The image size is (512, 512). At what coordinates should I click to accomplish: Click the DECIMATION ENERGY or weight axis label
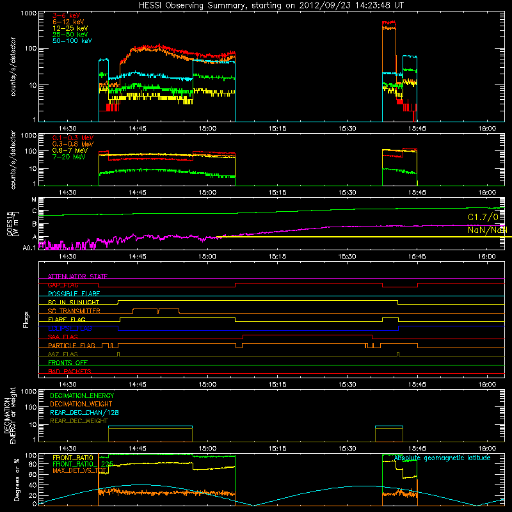pyautogui.click(x=10, y=415)
